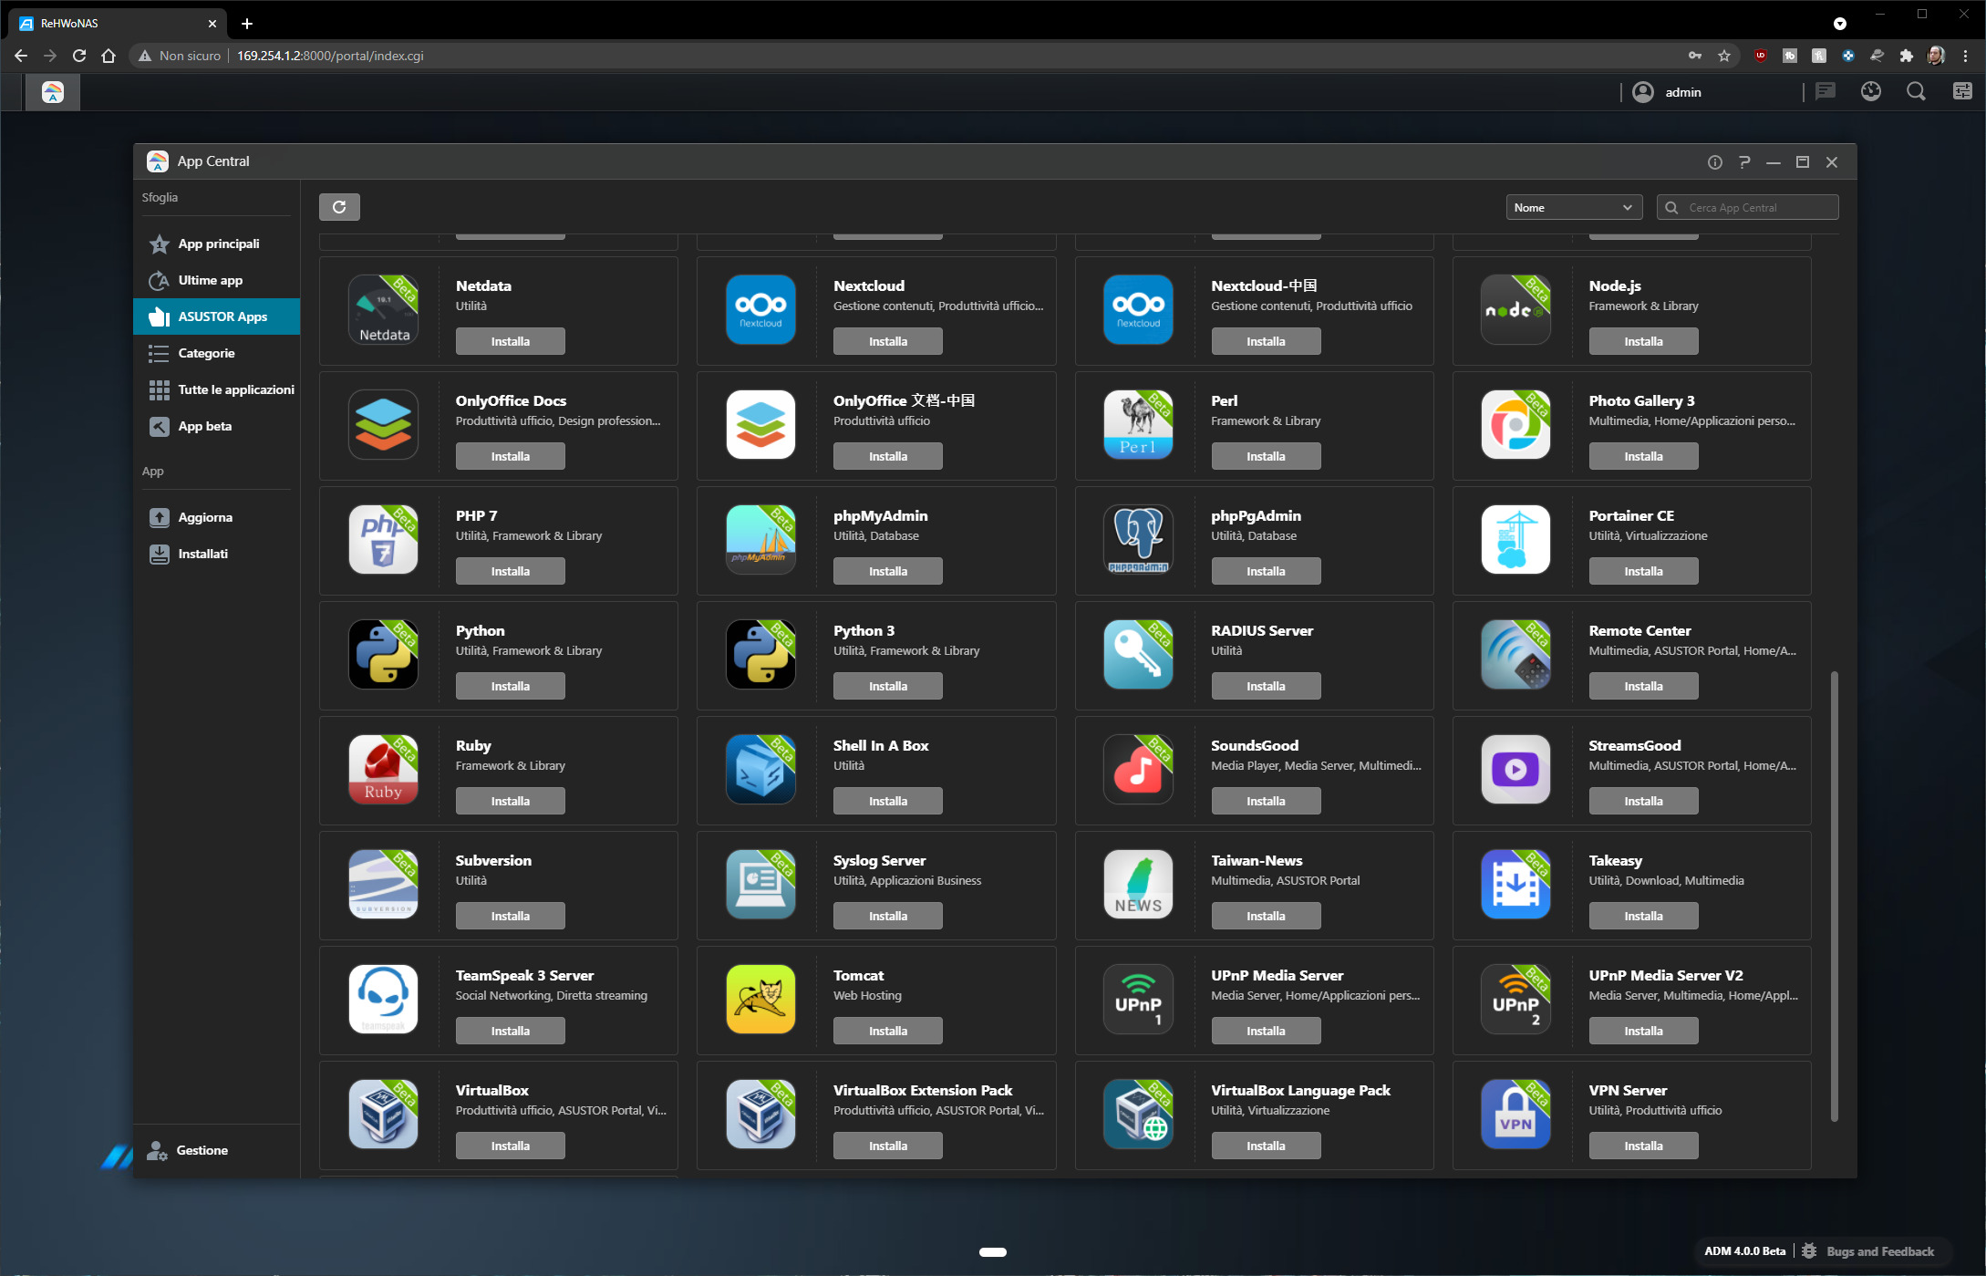Open ADM search magnifier in top bar
The image size is (1986, 1276).
coord(1916,91)
